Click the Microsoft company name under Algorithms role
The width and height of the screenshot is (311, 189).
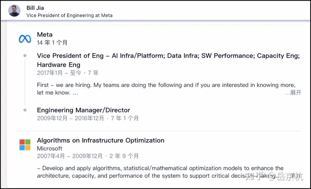50,148
